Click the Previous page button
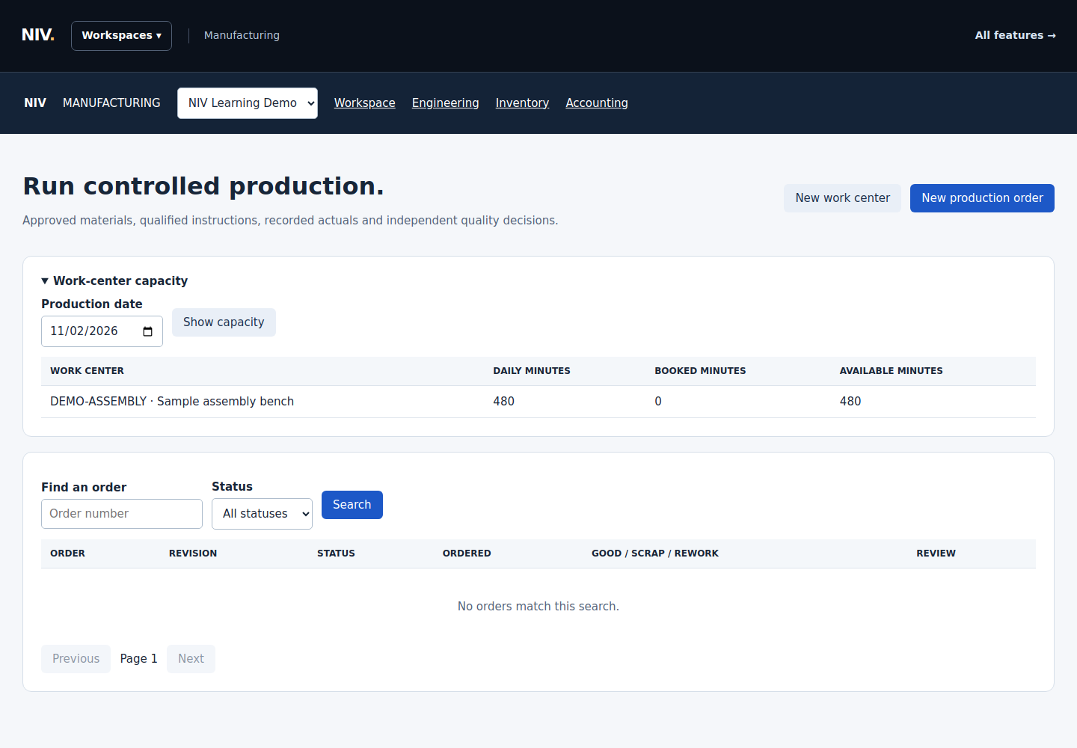 [x=76, y=659]
